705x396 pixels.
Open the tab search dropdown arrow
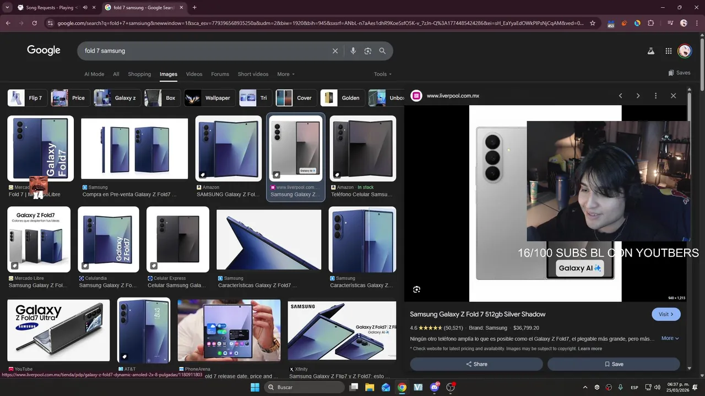[x=7, y=8]
